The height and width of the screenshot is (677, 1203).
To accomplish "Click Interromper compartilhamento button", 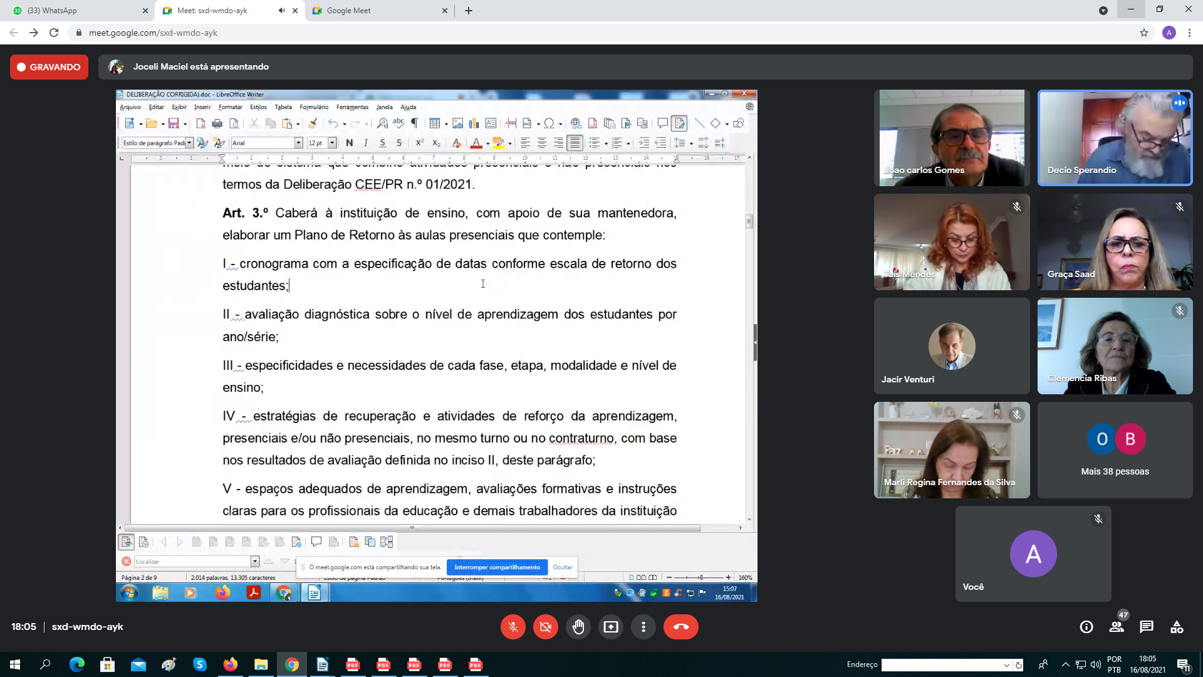I will tap(497, 567).
